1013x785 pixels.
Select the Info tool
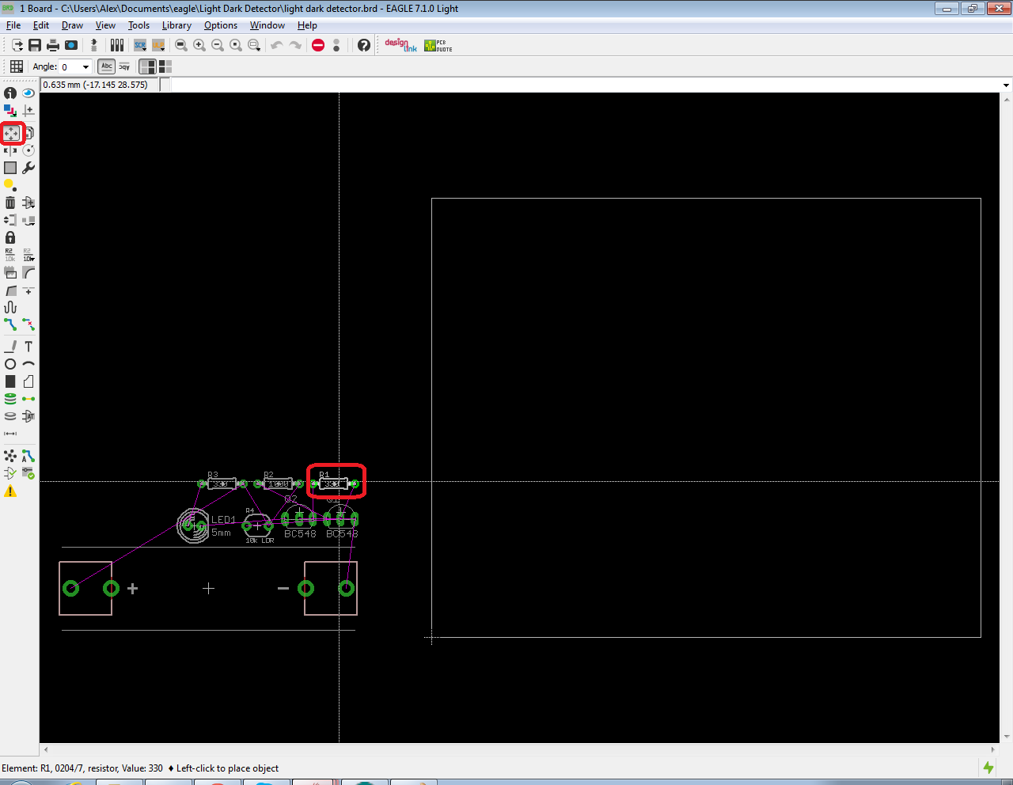click(x=10, y=93)
